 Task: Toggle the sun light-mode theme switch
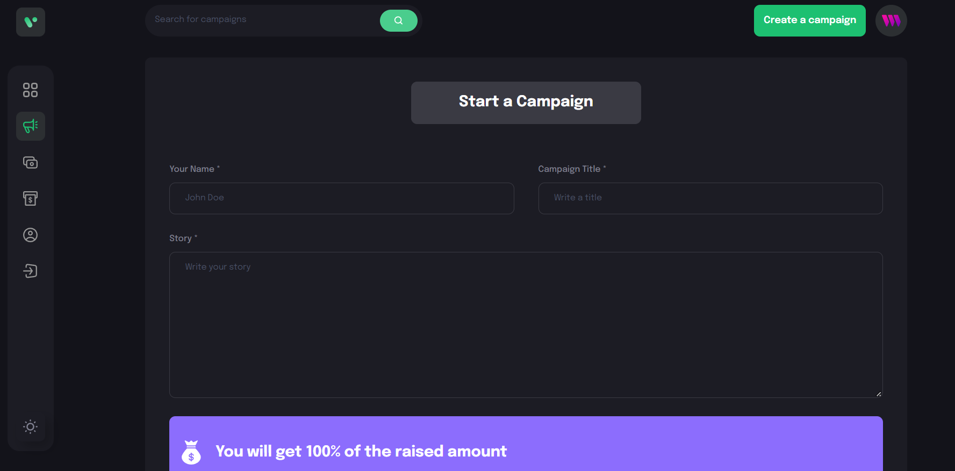pyautogui.click(x=31, y=427)
